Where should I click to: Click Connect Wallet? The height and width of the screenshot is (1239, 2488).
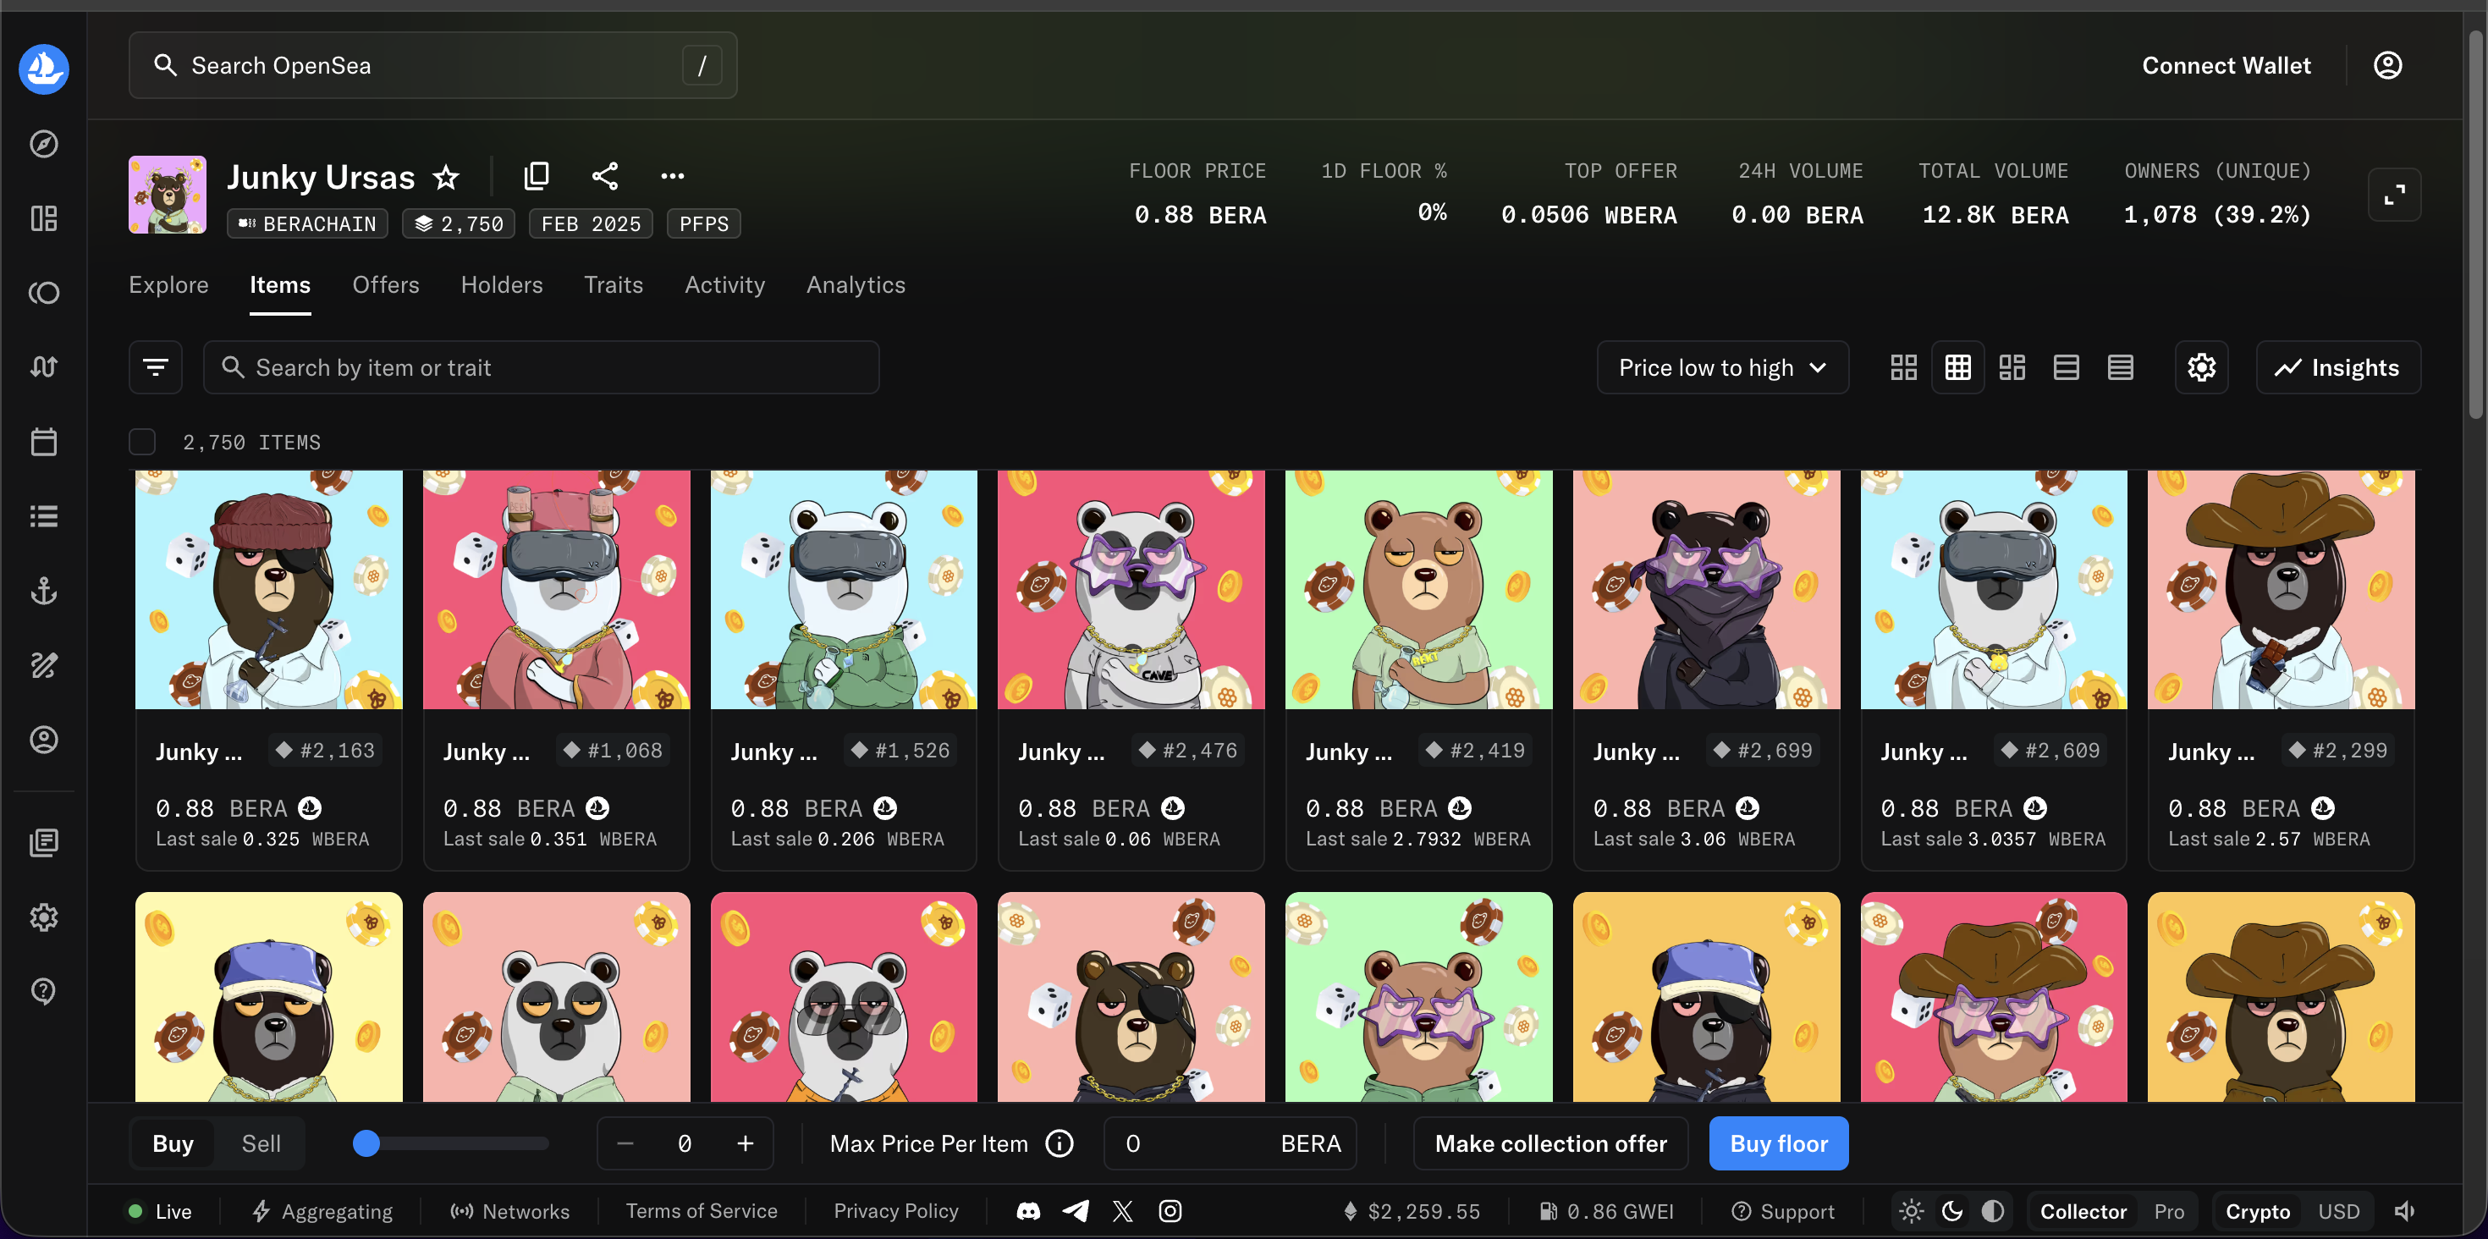coord(2227,64)
